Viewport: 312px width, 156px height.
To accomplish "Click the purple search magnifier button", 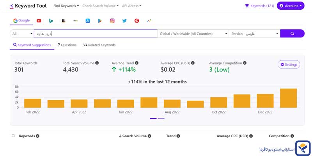I will 292,34.
